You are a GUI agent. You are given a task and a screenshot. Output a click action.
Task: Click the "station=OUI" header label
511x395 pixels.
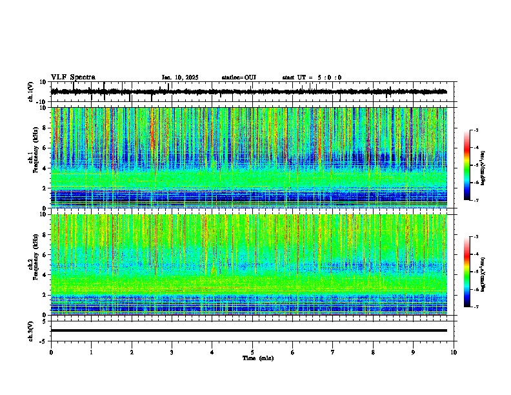coord(239,77)
